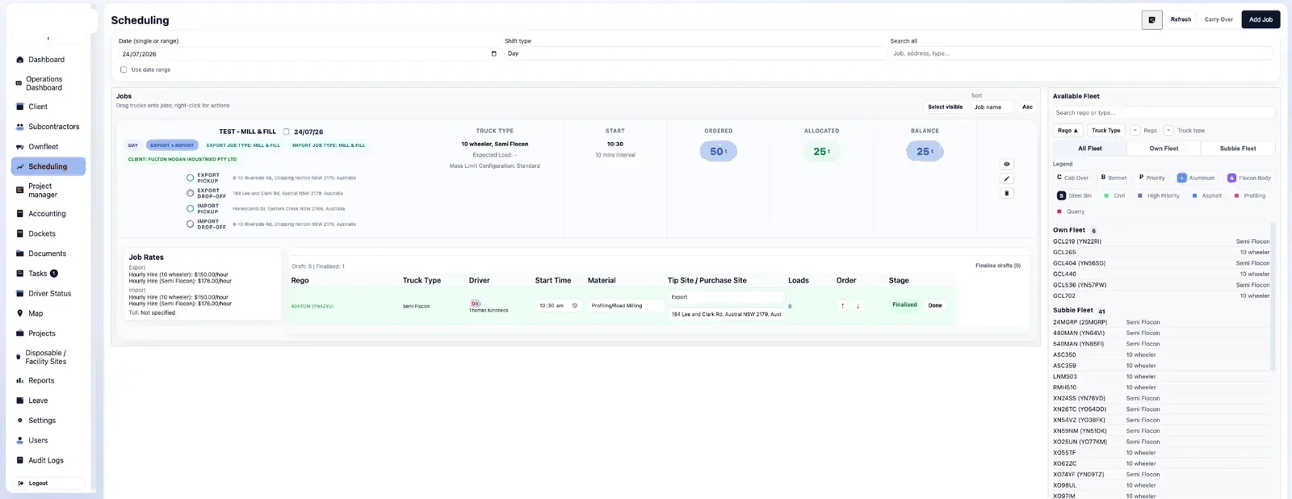Switch to the All Fleet tab

click(1089, 149)
